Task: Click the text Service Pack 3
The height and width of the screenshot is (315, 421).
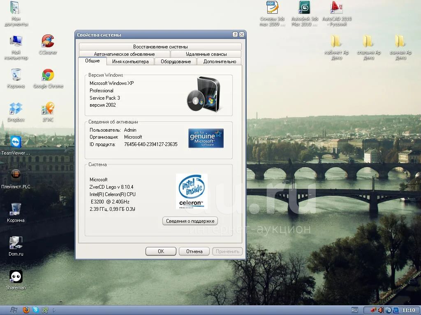Action: point(105,98)
